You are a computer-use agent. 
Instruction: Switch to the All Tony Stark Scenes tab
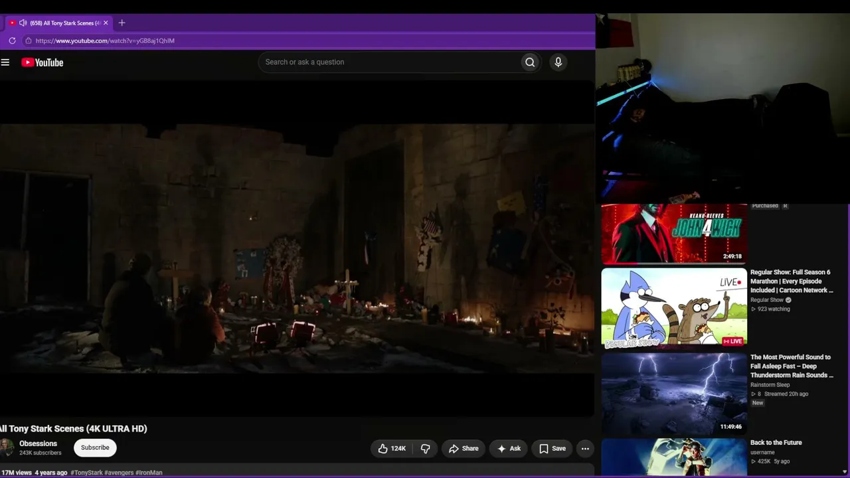[x=58, y=23]
